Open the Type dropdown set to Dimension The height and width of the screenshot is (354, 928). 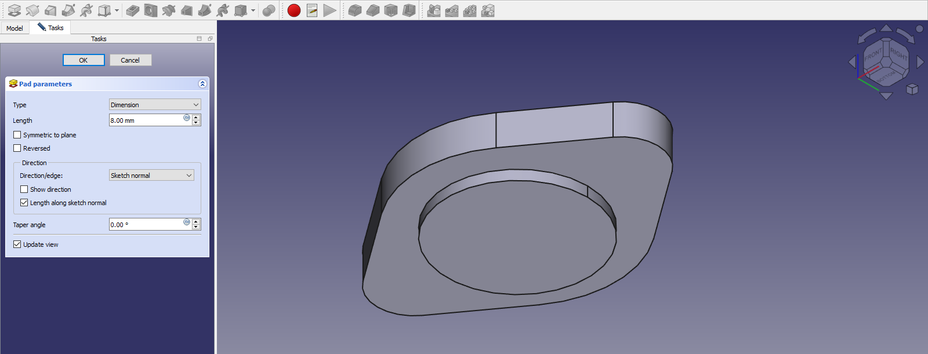tap(154, 105)
